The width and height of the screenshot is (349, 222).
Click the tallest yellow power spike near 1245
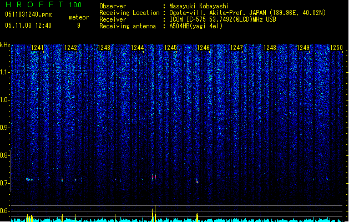(155, 213)
